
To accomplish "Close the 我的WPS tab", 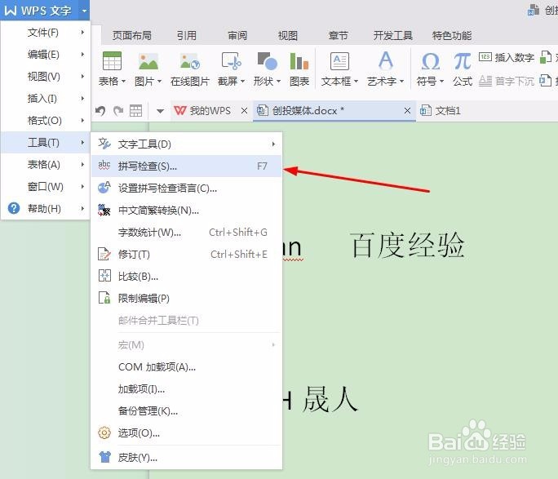I will coord(244,111).
